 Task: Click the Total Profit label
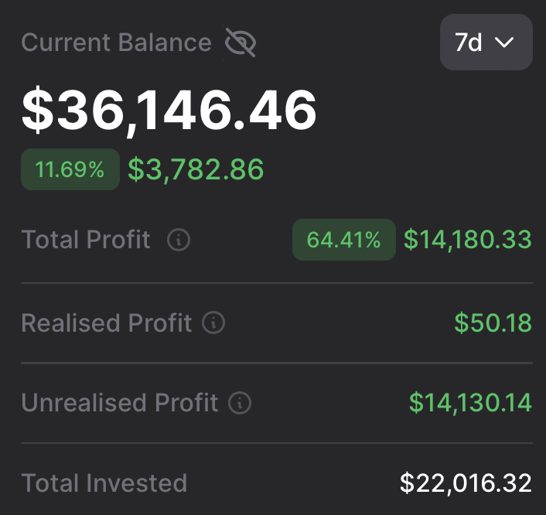86,240
